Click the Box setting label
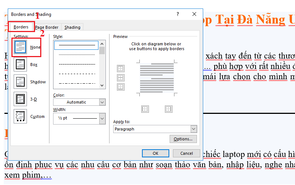This screenshot has width=295, height=185. tap(34, 64)
